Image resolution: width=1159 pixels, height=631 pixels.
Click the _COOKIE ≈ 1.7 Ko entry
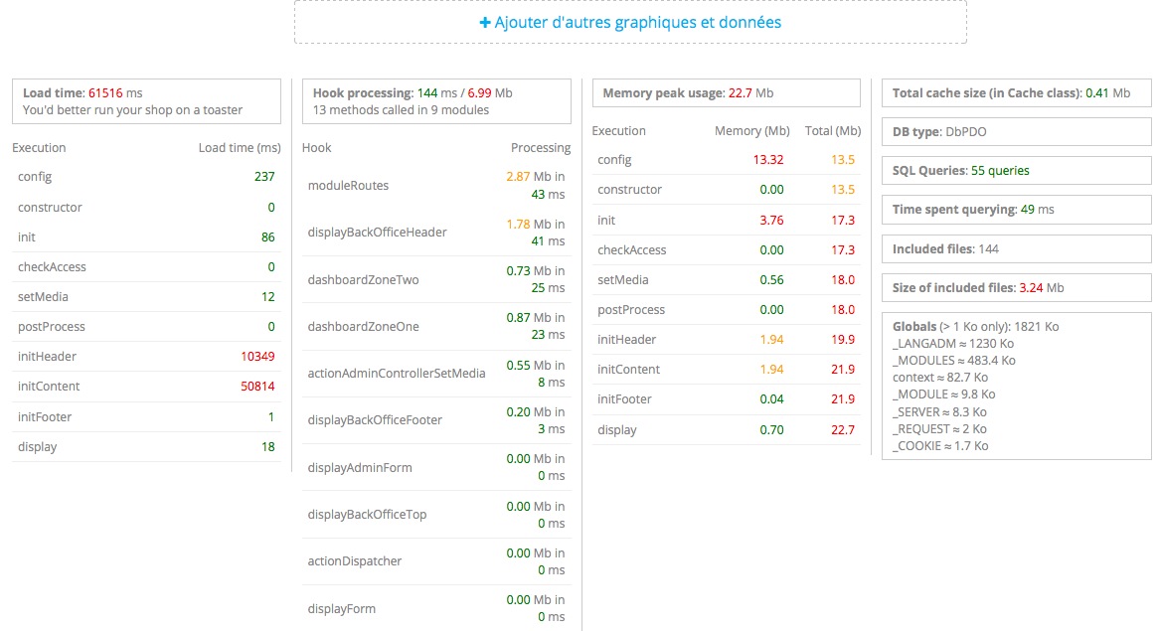[x=939, y=446]
